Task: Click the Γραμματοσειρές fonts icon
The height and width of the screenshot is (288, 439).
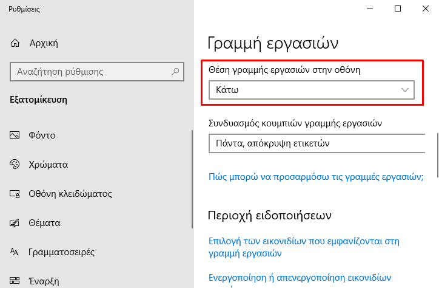Action: pyautogui.click(x=15, y=252)
